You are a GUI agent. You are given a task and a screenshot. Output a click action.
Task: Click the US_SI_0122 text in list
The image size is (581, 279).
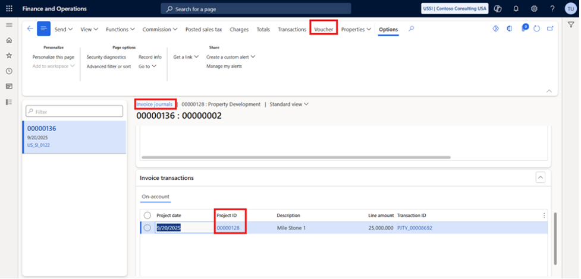point(39,145)
